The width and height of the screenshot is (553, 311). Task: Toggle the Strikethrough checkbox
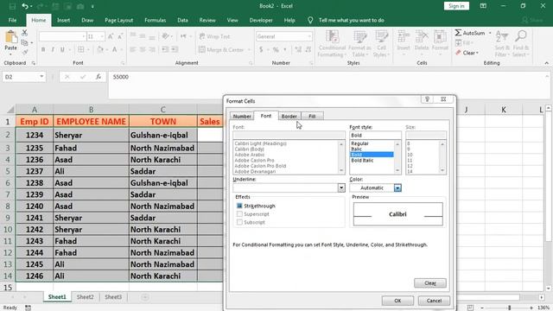[239, 206]
